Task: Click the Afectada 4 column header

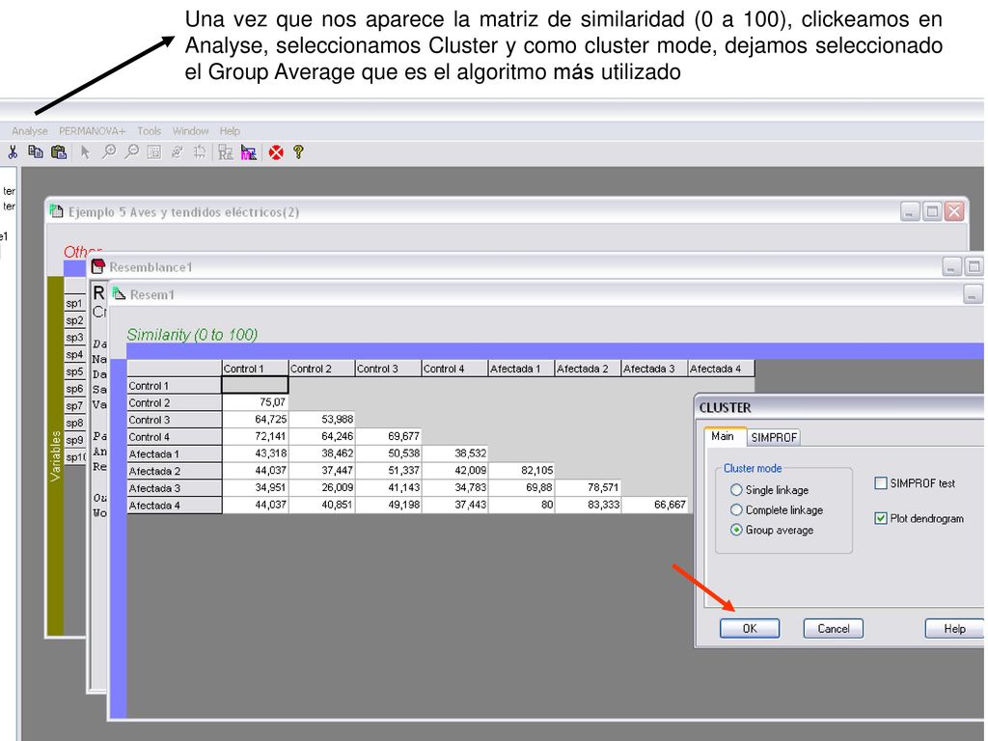Action: click(x=721, y=368)
